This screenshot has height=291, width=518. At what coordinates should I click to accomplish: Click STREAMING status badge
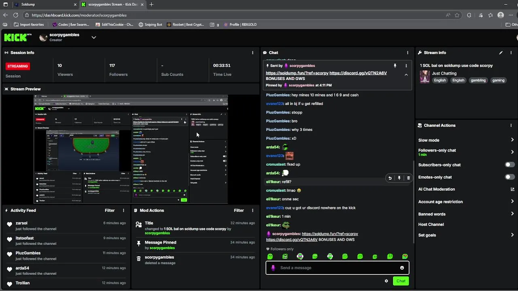(x=18, y=66)
